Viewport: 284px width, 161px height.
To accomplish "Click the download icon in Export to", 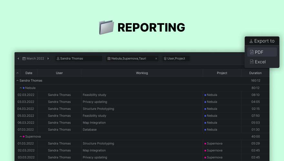I will 251,41.
